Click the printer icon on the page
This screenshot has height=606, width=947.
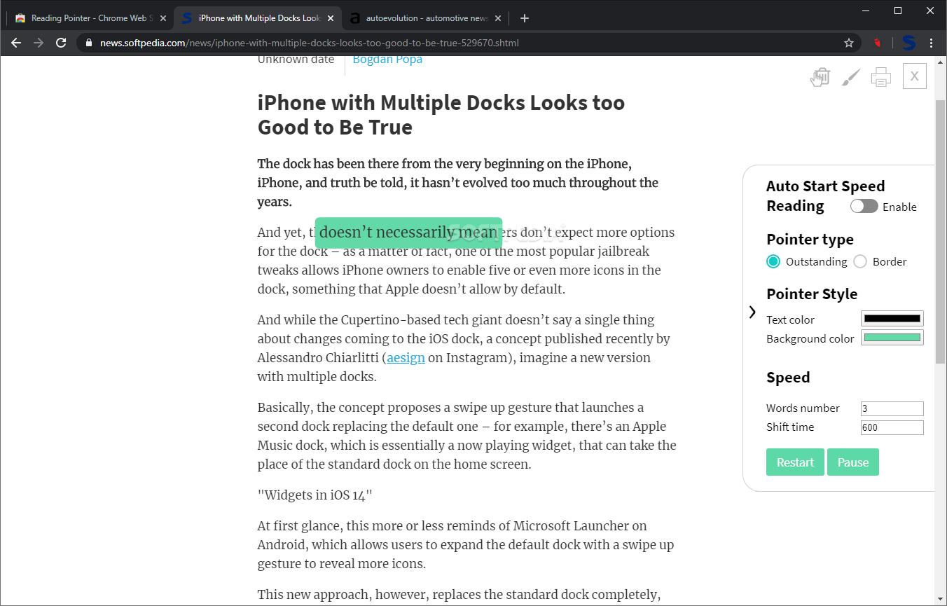click(x=881, y=77)
